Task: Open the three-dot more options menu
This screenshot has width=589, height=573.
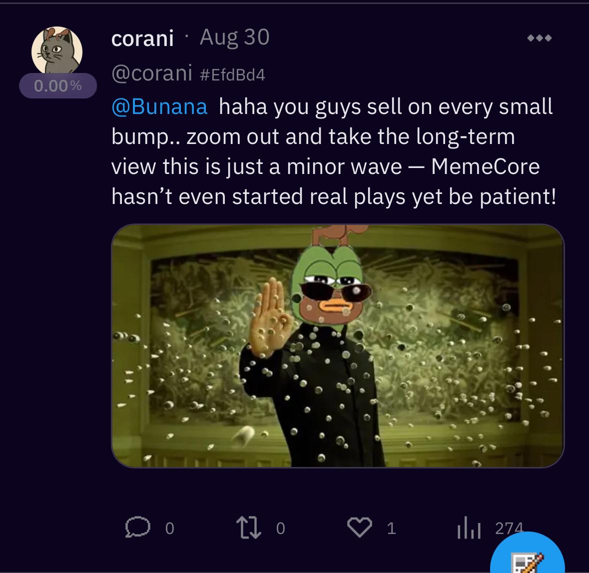Action: click(x=540, y=38)
